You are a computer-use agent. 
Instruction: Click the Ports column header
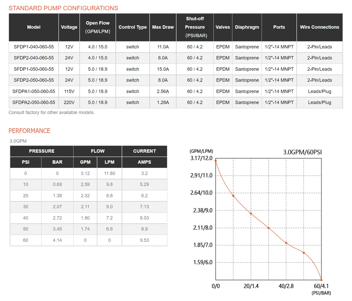pos(279,27)
